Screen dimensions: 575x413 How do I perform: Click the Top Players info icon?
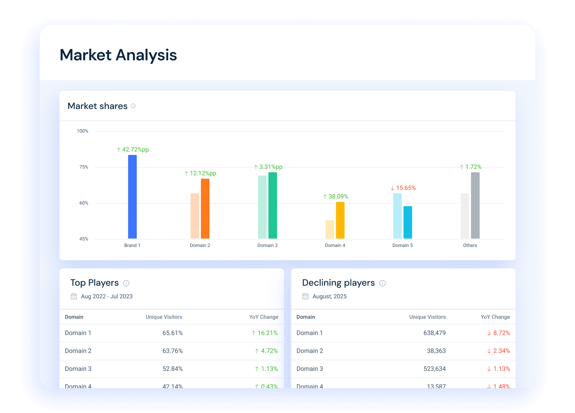[x=126, y=283]
